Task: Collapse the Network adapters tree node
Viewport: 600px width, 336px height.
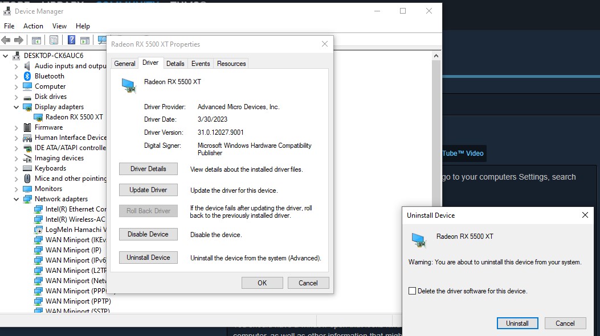Action: pos(16,199)
